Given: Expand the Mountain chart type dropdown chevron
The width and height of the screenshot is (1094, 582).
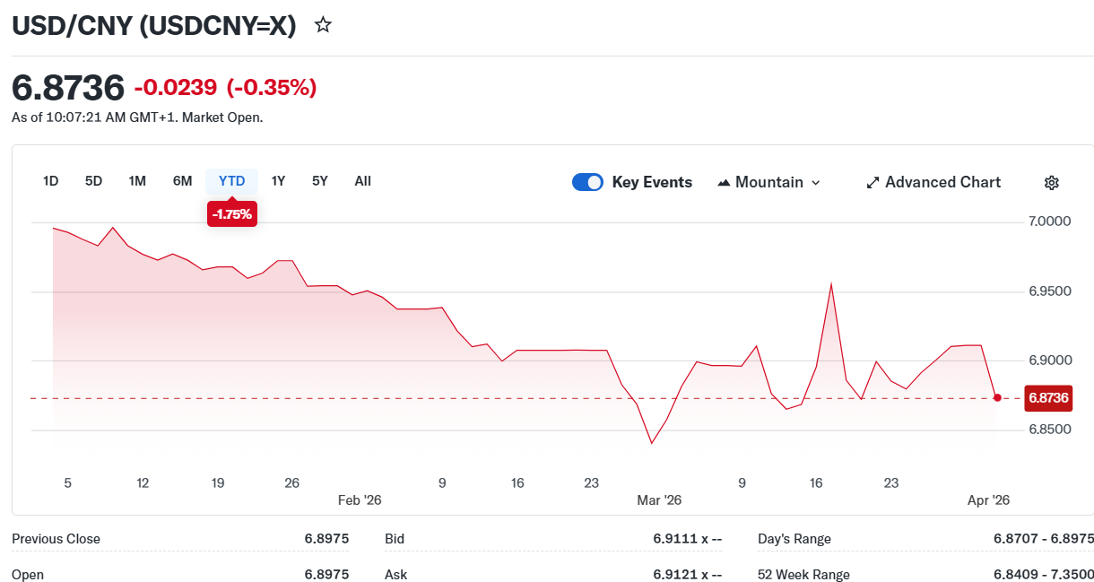Looking at the screenshot, I should pos(815,183).
